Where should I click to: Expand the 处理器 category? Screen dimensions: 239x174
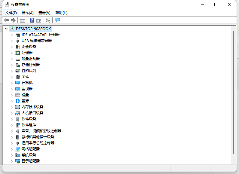point(12,53)
